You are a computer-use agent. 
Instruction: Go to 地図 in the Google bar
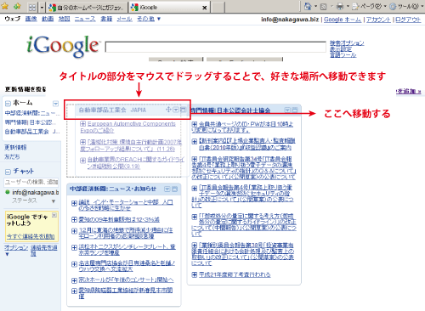64,19
